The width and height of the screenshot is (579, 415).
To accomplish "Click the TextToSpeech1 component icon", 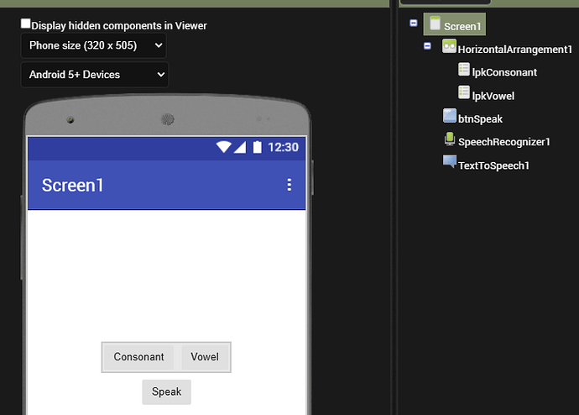I will tap(449, 164).
